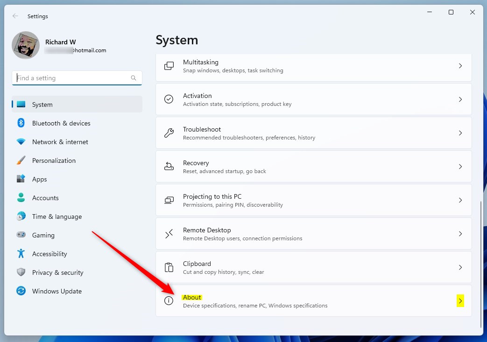Image resolution: width=487 pixels, height=342 pixels.
Task: Click the Personalization paintbrush icon
Action: pos(21,161)
